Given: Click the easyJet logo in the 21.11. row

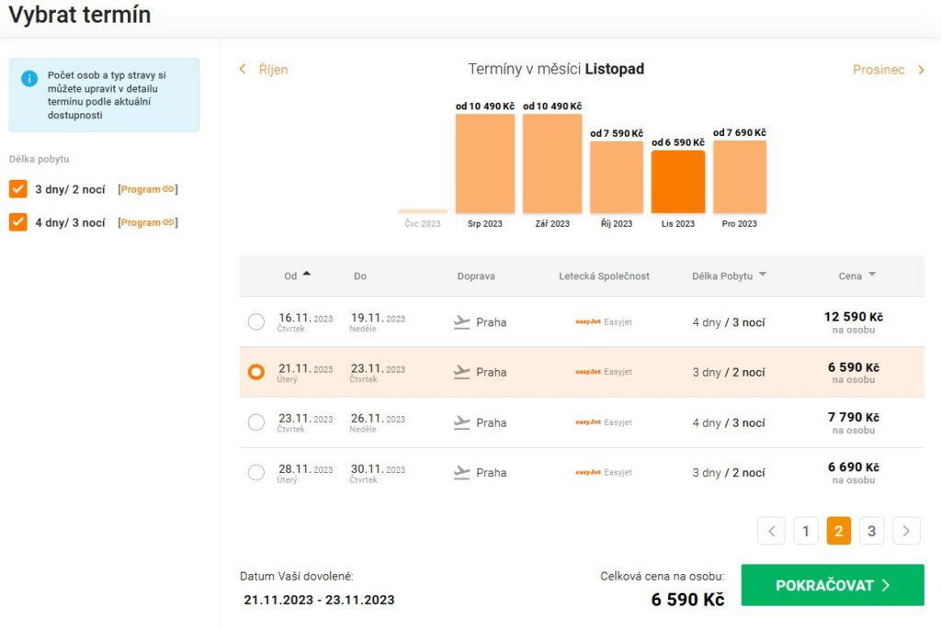Looking at the screenshot, I should pyautogui.click(x=588, y=372).
